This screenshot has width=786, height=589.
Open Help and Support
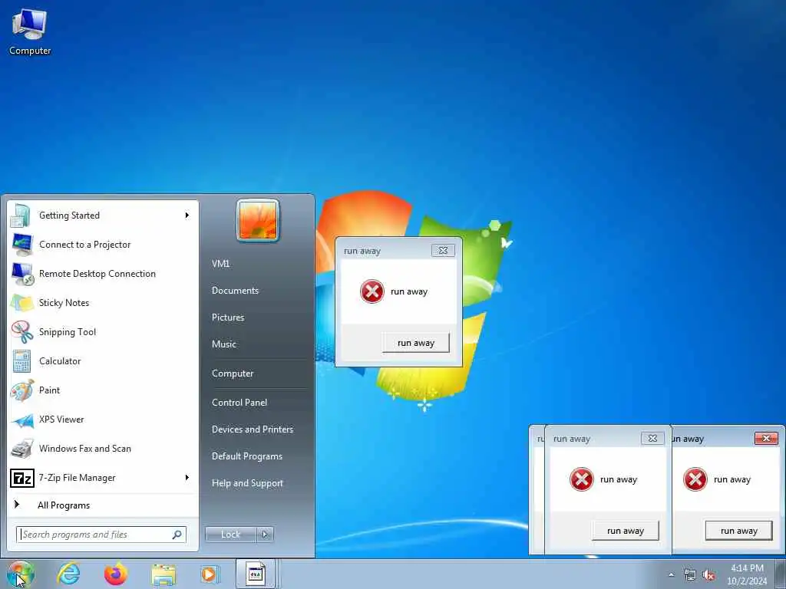pyautogui.click(x=247, y=483)
